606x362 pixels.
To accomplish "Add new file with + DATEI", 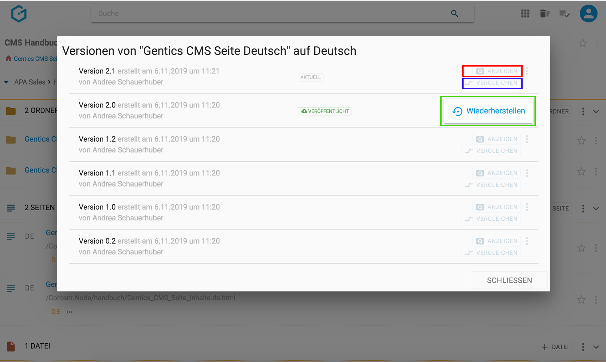I will click(555, 347).
